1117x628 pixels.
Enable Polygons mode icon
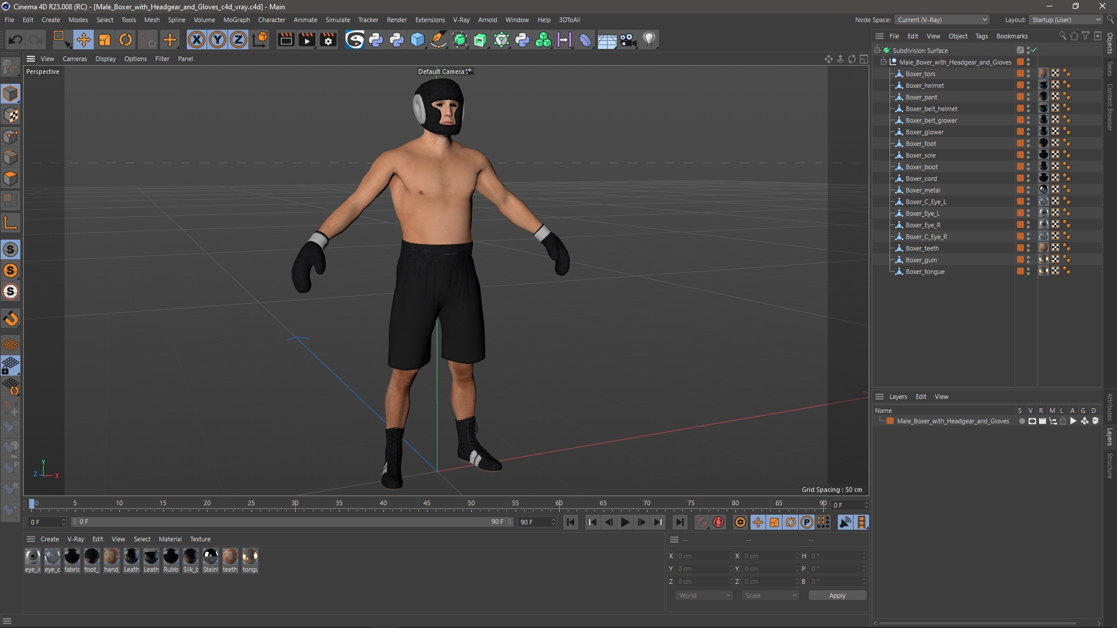point(10,178)
